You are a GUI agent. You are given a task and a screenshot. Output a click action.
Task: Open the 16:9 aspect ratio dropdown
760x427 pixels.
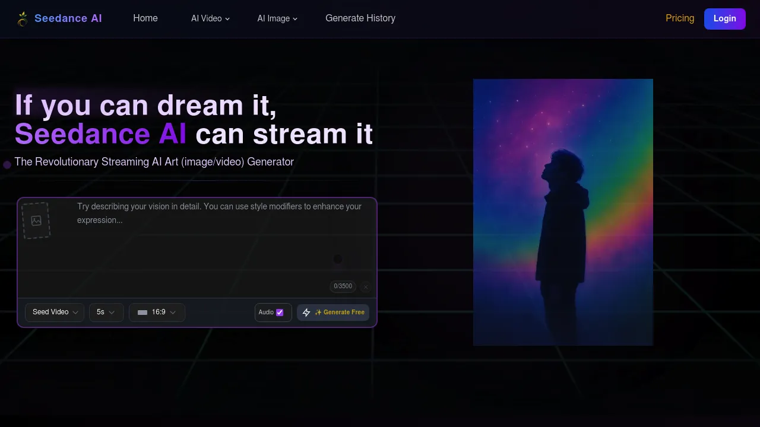(157, 313)
